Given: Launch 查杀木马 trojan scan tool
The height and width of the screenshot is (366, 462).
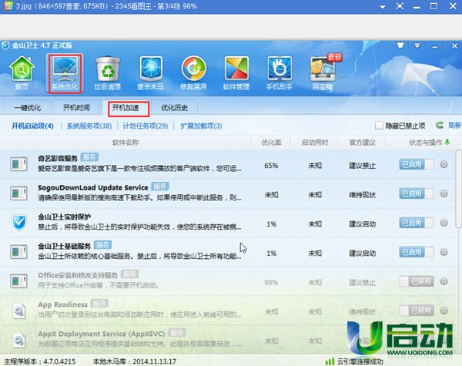Looking at the screenshot, I should pos(151,74).
